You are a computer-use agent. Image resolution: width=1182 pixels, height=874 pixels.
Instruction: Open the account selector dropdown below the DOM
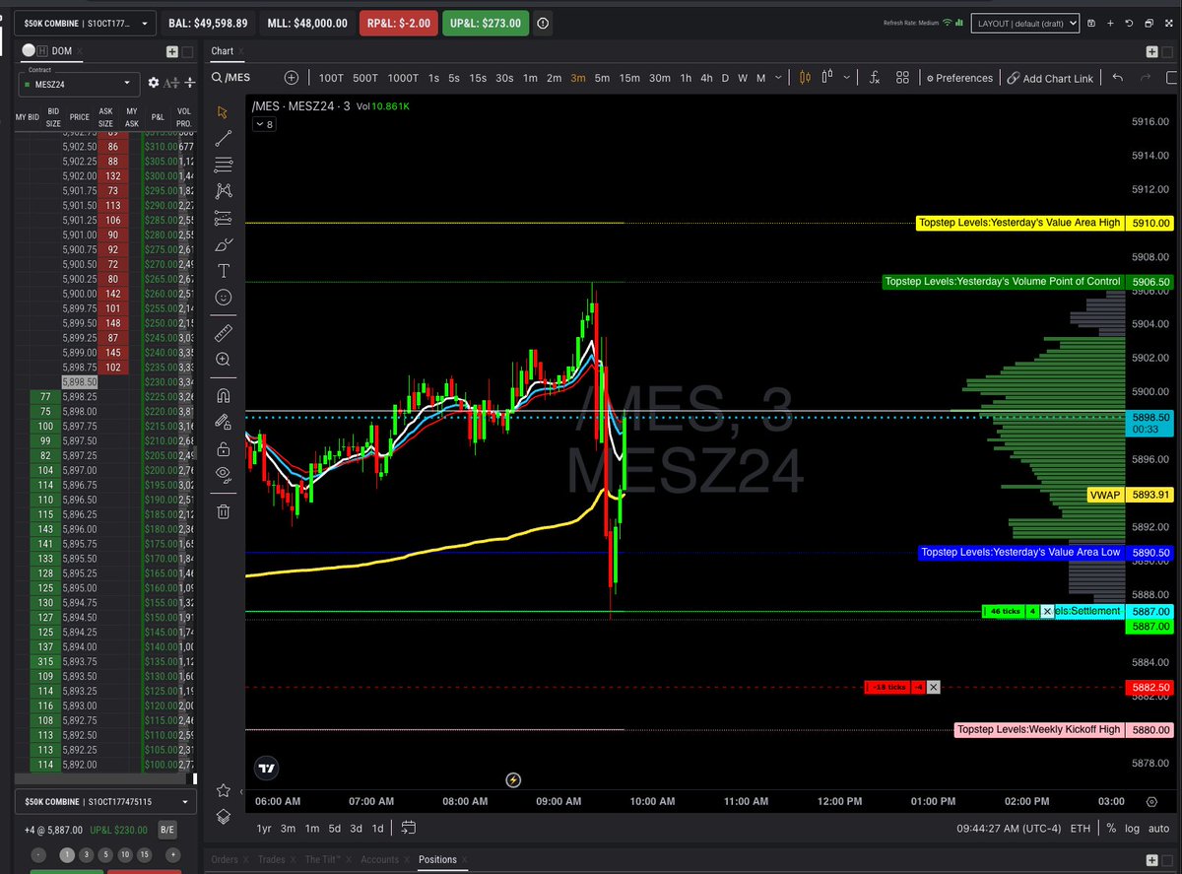(x=105, y=803)
